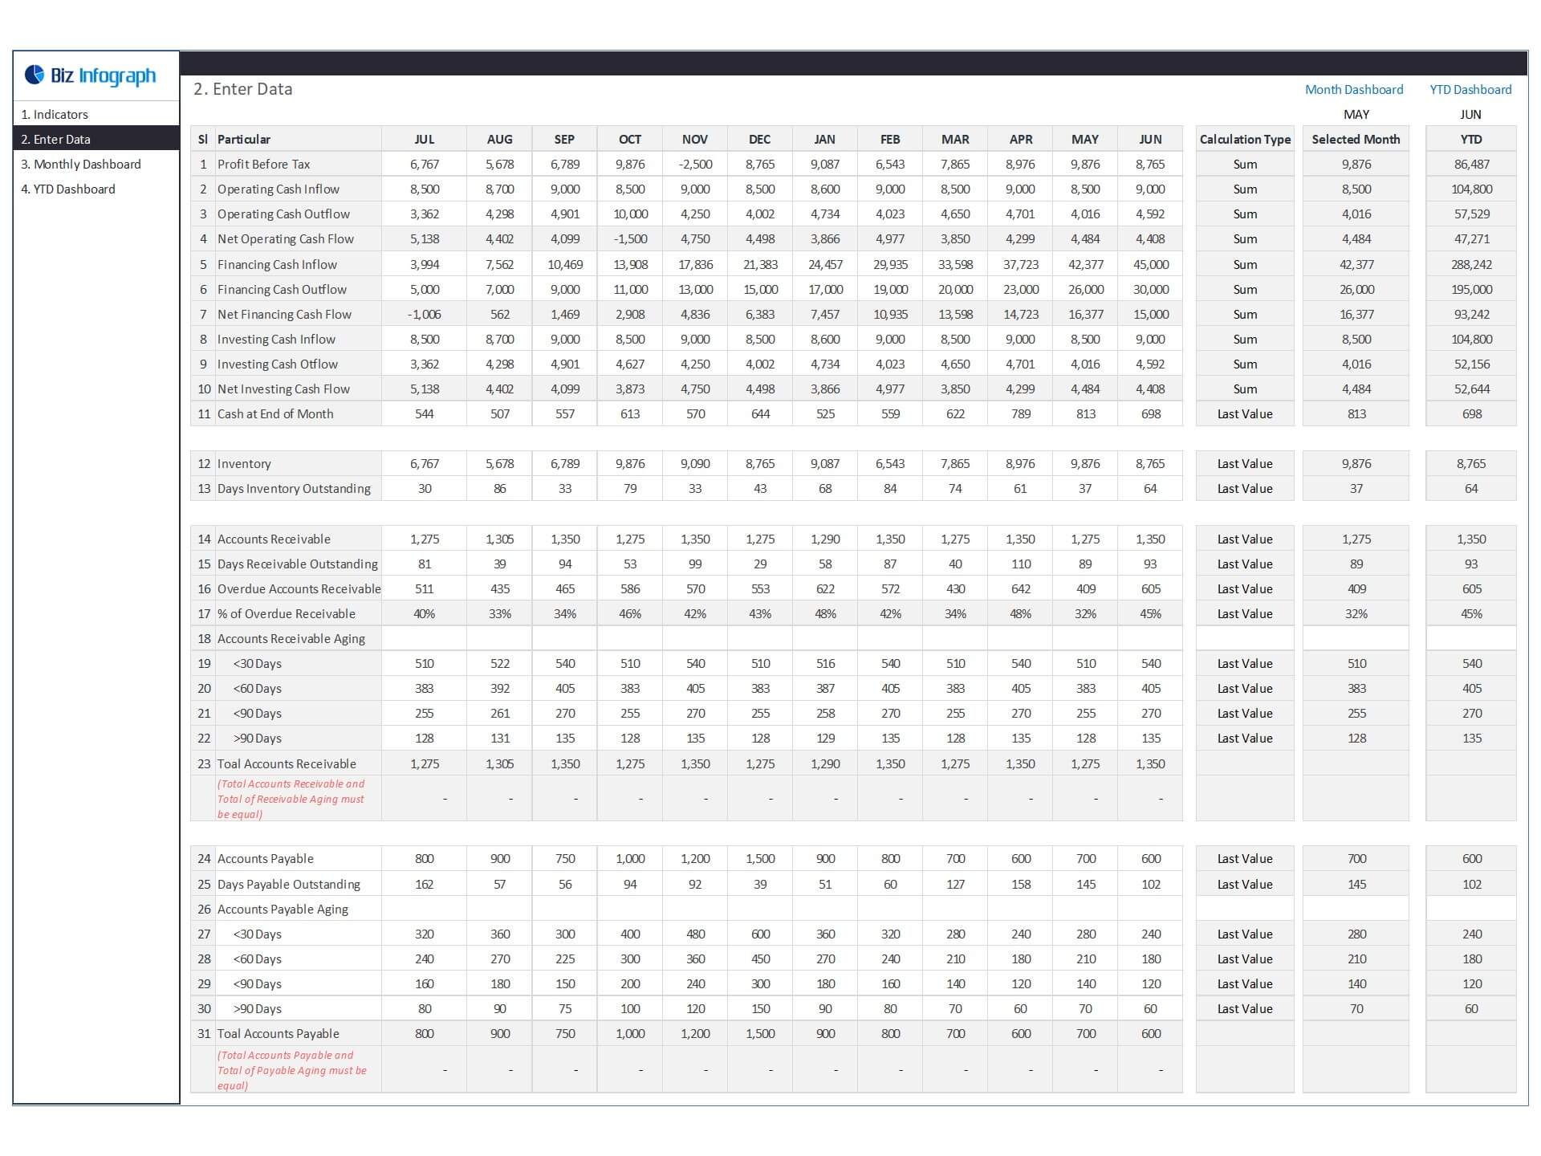Image resolution: width=1541 pixels, height=1156 pixels.
Task: Select the Enter Data sidebar item
Action: pos(55,139)
